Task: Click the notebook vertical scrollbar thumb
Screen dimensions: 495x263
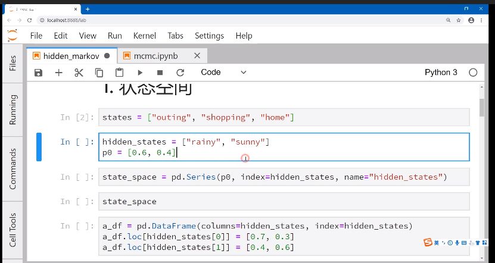Action: tap(481, 108)
